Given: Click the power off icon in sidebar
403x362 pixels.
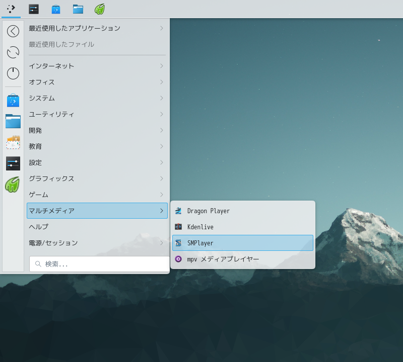Looking at the screenshot, I should (x=13, y=73).
